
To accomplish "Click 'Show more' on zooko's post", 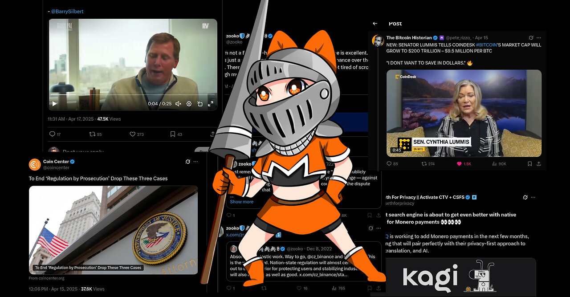I will click(241, 202).
